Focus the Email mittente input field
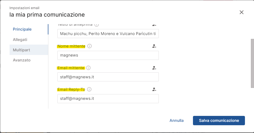This screenshot has width=254, height=133. click(108, 77)
